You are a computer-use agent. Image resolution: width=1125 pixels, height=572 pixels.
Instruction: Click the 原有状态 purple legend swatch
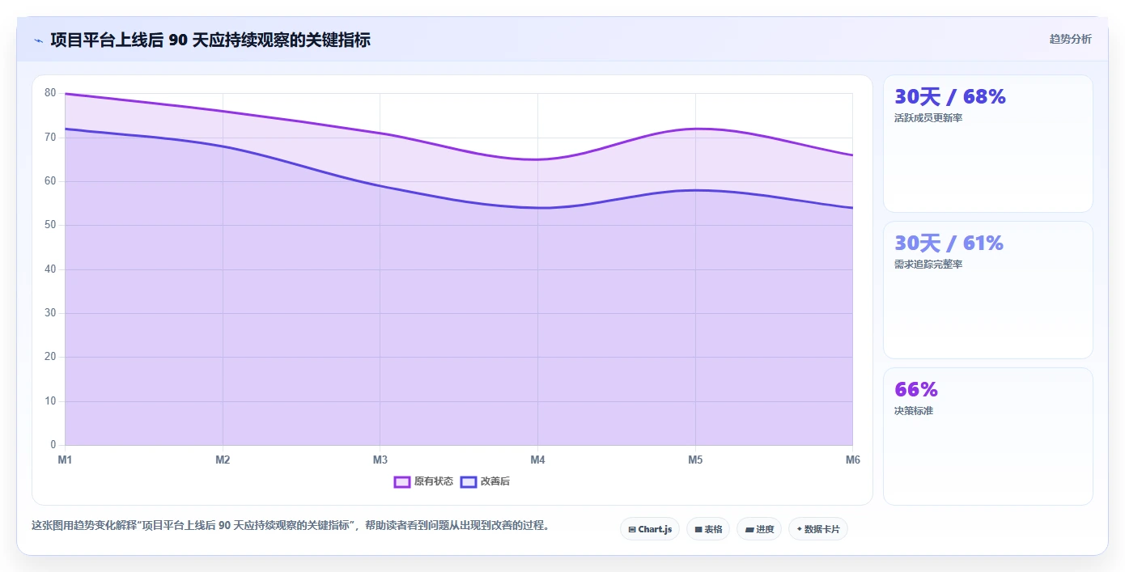click(402, 481)
